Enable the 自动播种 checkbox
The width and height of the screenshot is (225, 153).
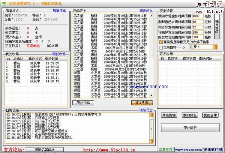[x=161, y=47]
